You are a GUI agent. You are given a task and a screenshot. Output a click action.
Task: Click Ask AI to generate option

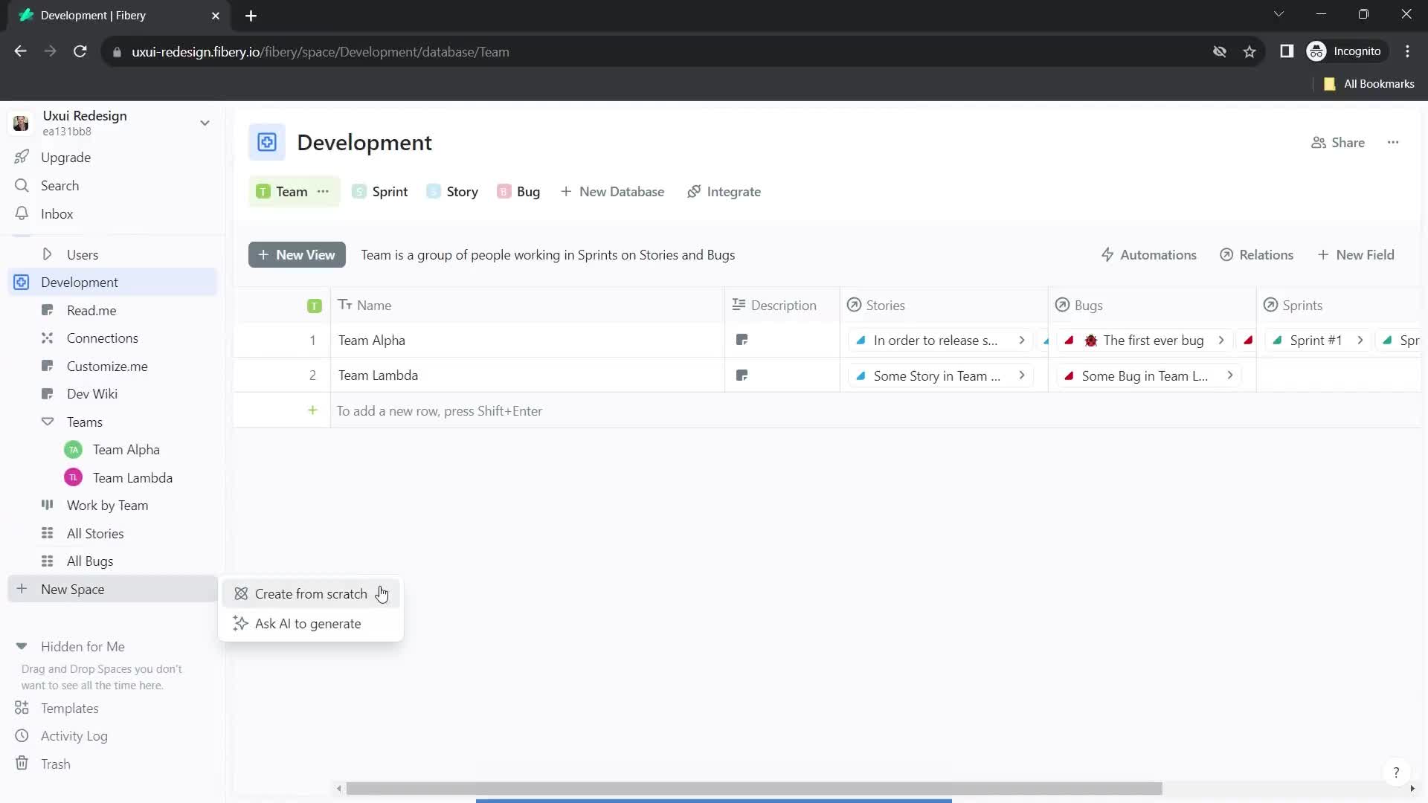(x=308, y=624)
